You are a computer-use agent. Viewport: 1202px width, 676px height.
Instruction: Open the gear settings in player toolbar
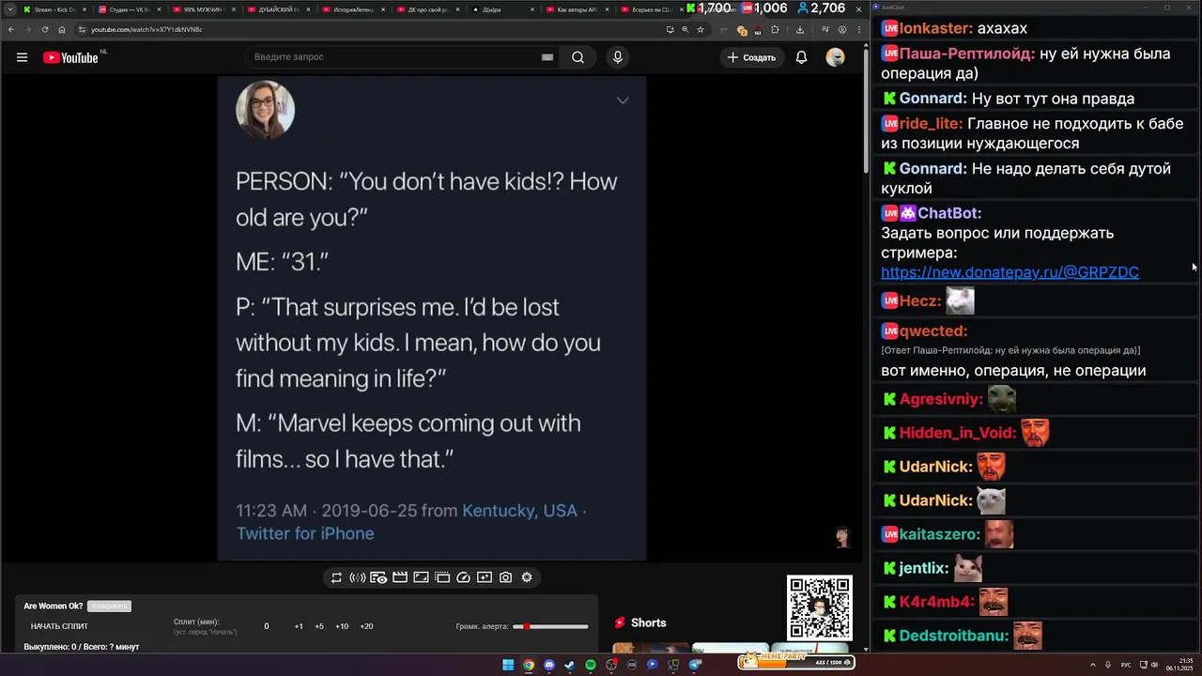point(527,577)
